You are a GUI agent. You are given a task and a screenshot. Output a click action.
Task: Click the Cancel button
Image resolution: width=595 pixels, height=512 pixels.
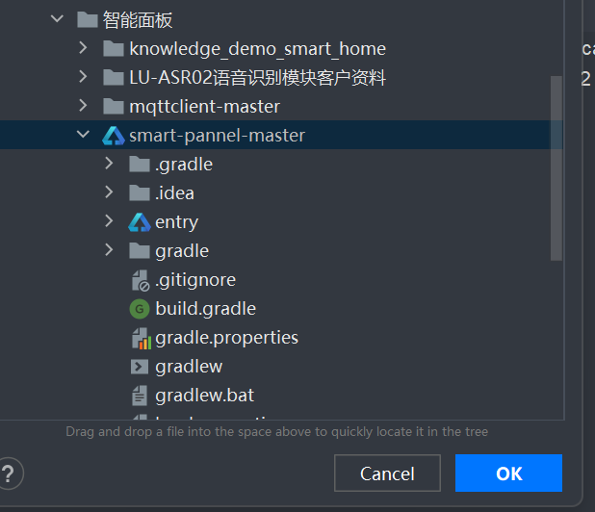[387, 473]
